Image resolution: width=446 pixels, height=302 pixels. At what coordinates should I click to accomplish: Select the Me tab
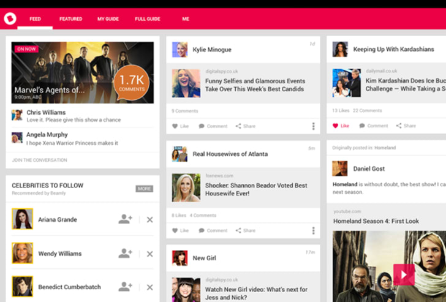coord(186,19)
